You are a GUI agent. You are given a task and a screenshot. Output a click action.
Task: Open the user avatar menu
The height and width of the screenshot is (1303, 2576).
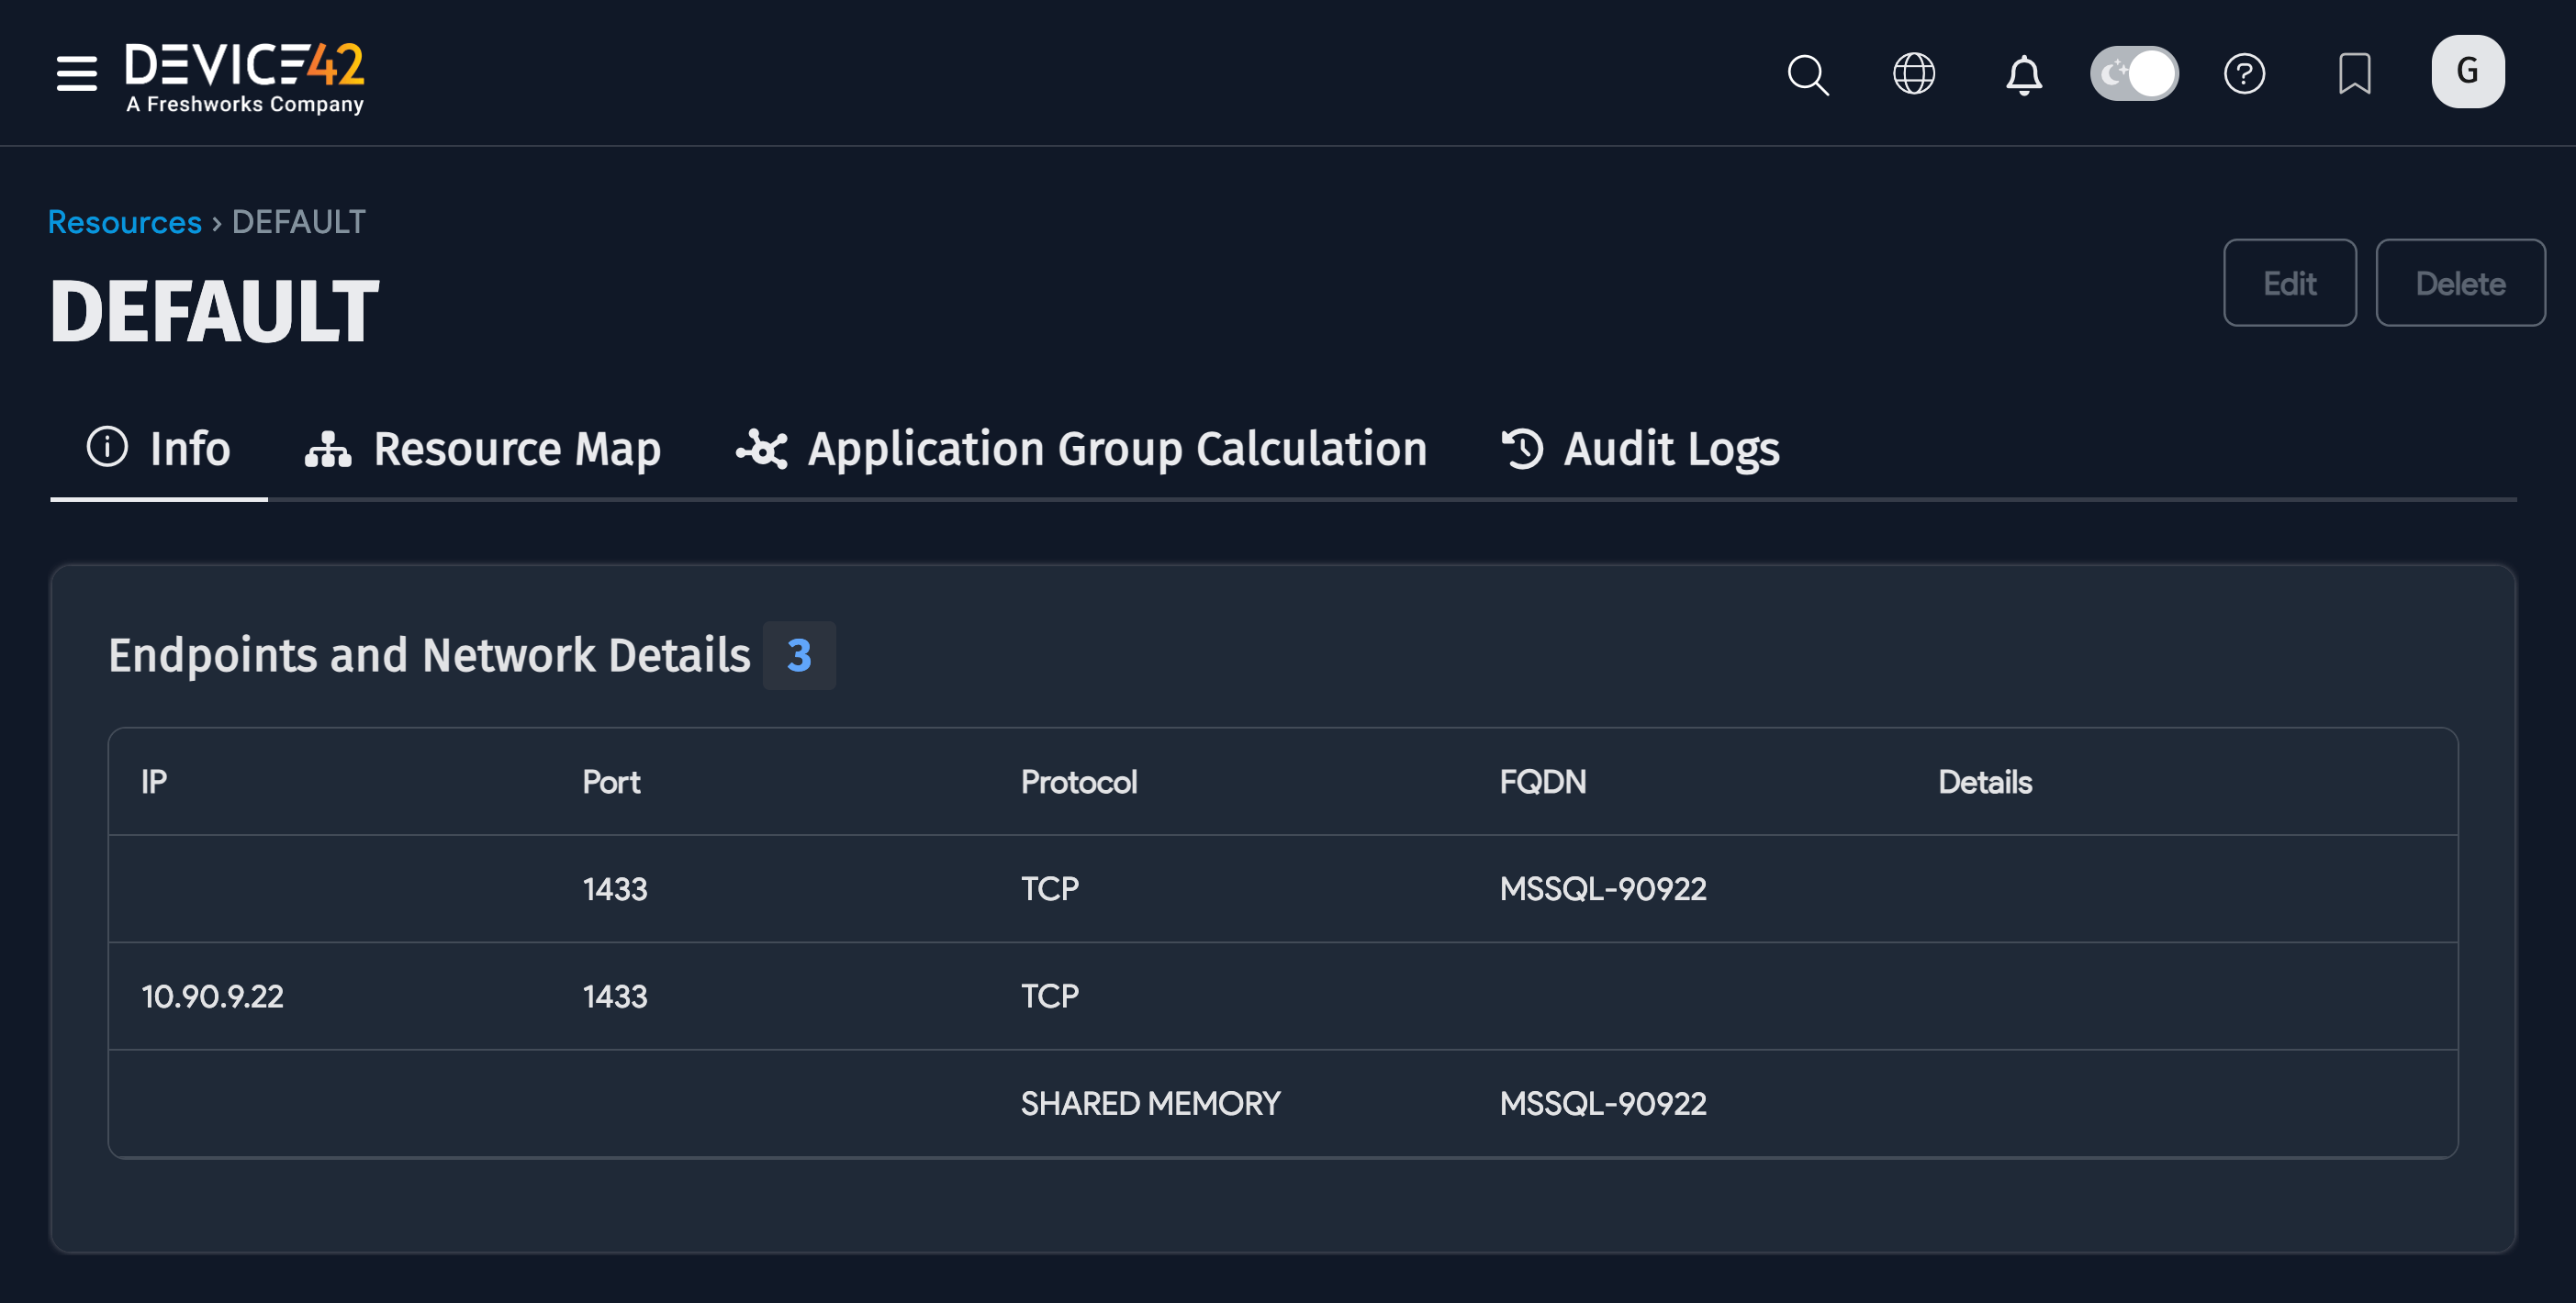2467,71
